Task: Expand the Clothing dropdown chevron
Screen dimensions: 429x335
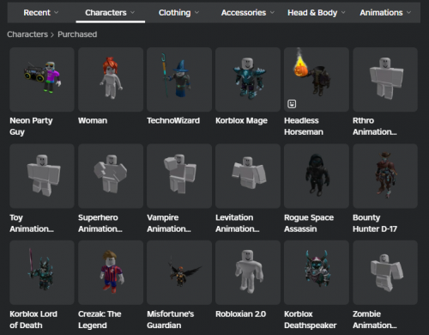Action: click(196, 13)
